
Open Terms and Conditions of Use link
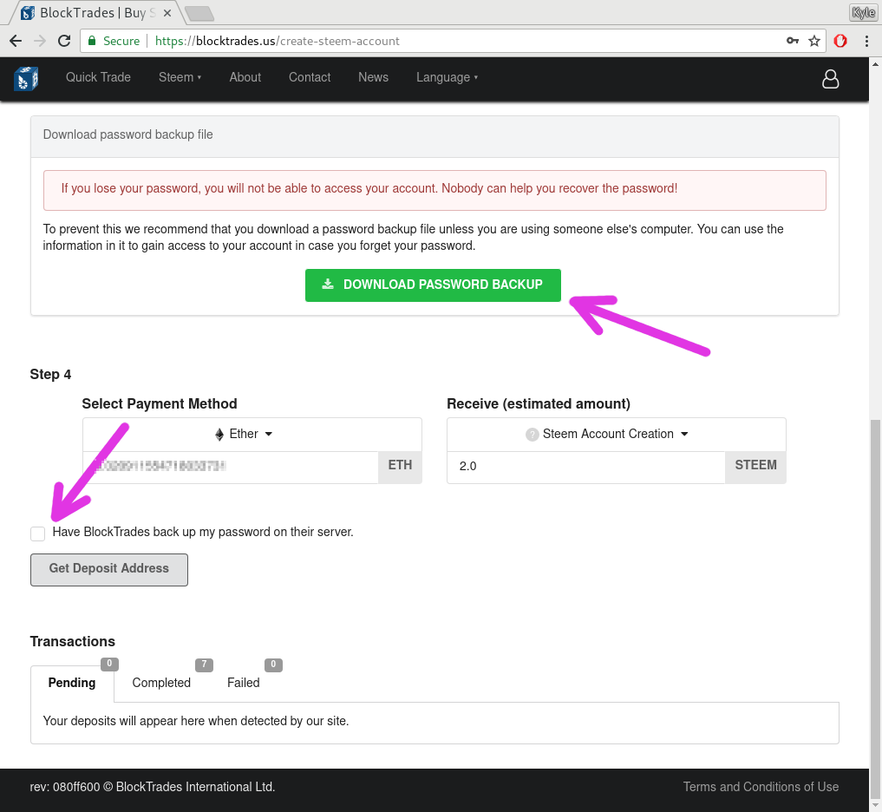[761, 787]
